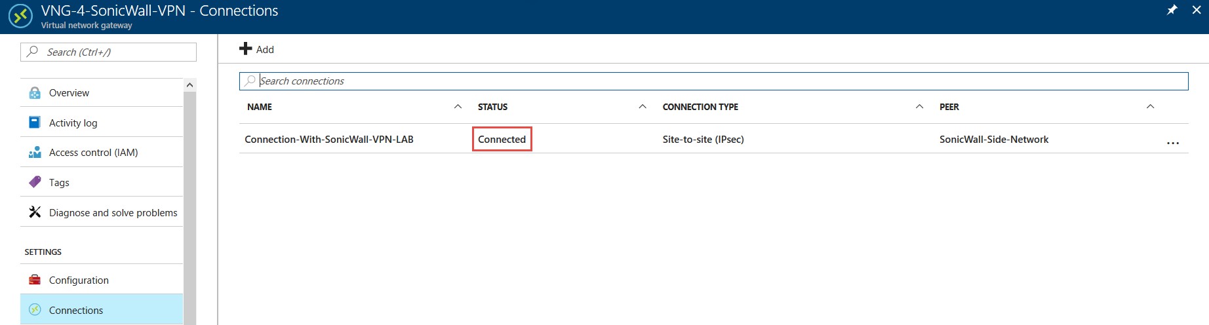Click the Site-to-site (IPsec) cell
Image resolution: width=1209 pixels, height=325 pixels.
point(703,139)
